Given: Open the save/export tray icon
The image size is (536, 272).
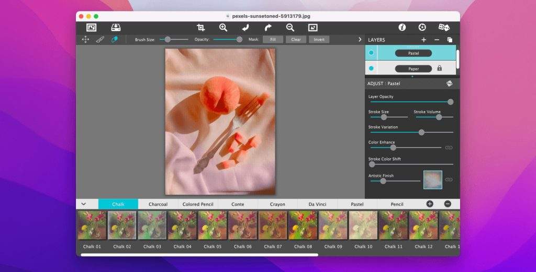Looking at the screenshot, I should click(116, 28).
